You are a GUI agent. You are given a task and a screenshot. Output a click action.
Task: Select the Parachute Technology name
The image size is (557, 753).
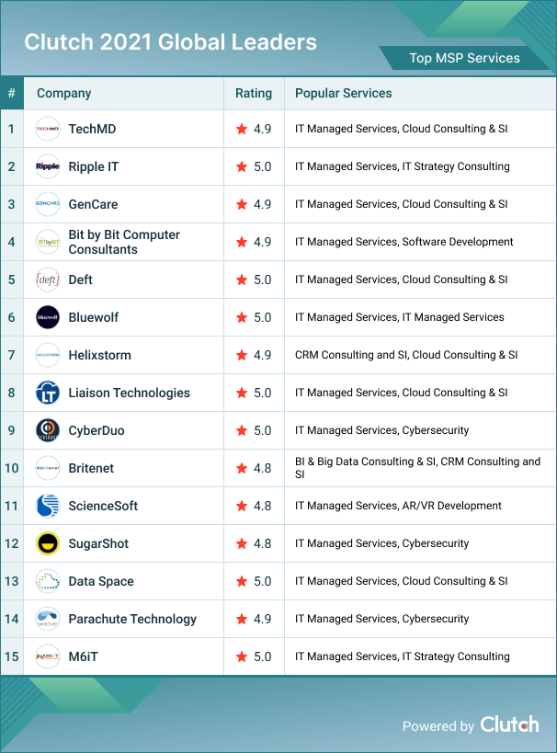point(132,619)
